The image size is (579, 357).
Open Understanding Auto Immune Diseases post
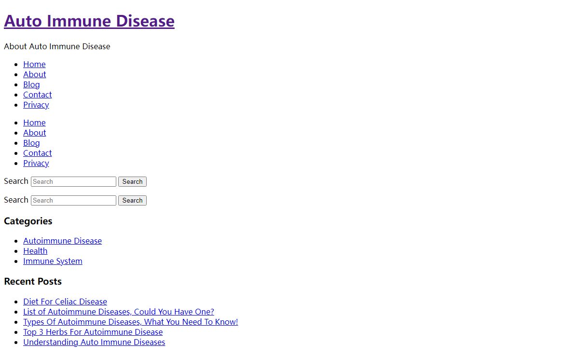[94, 342]
